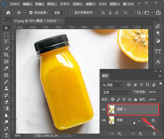Open the 文件(F) menu
164x139 pixels.
pos(15,4)
